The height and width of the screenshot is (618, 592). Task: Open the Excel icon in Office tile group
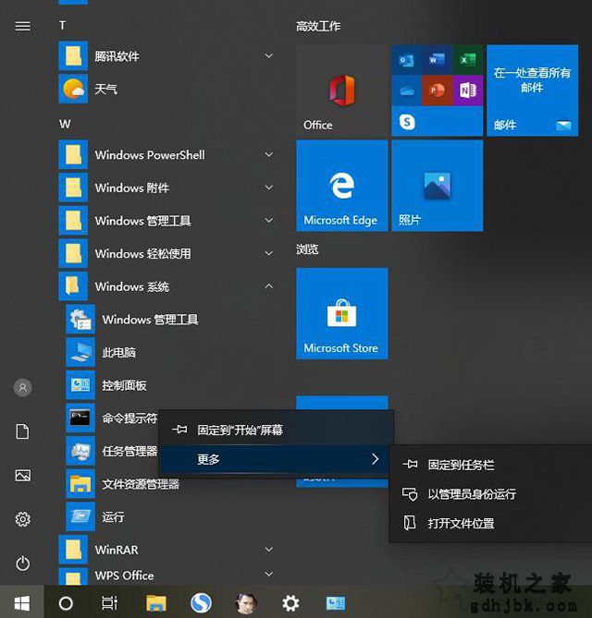pos(468,60)
